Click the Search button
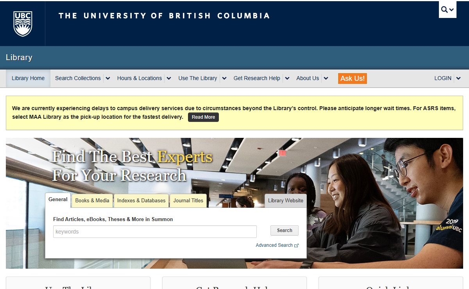The image size is (469, 289). tap(285, 230)
